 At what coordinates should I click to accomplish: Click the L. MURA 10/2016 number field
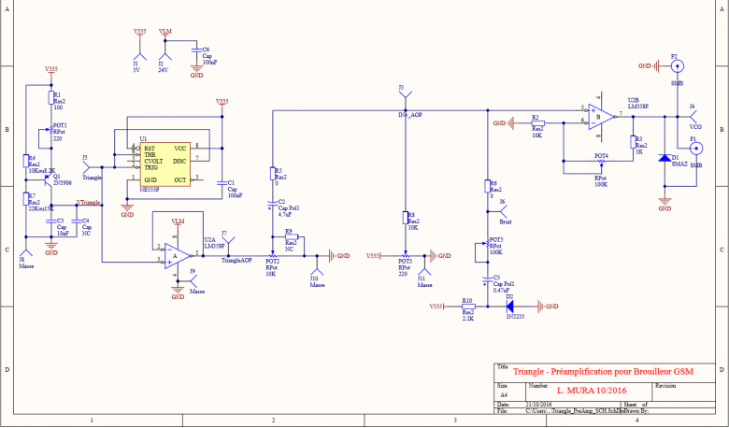592,391
